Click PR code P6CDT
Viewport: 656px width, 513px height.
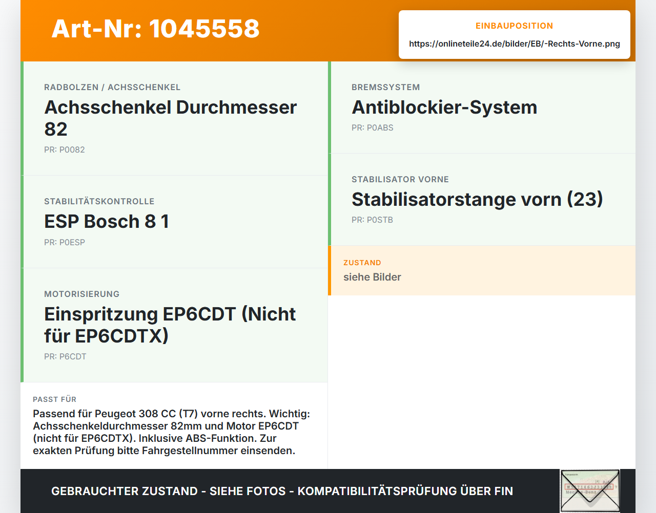[x=65, y=357]
